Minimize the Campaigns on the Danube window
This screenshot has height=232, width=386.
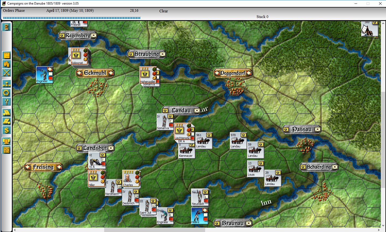(x=356, y=3)
